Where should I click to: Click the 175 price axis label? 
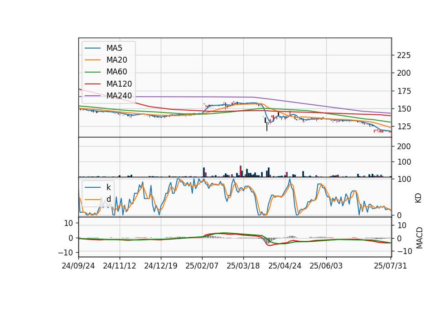[404, 91]
